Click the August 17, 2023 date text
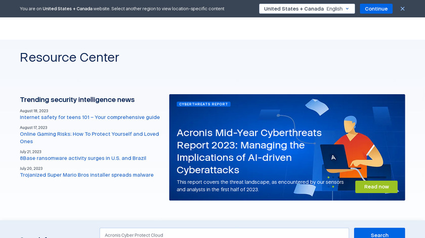 click(x=33, y=128)
